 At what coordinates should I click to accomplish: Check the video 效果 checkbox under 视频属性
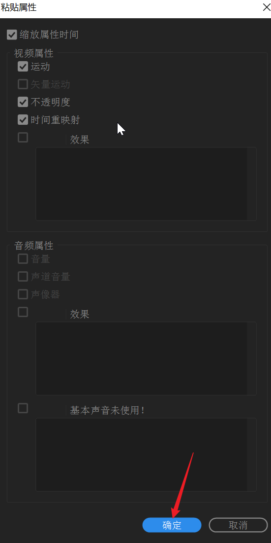tap(23, 138)
